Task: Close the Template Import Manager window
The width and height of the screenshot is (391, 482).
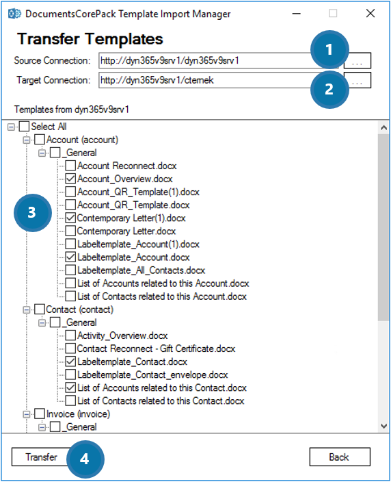Action: click(x=370, y=14)
